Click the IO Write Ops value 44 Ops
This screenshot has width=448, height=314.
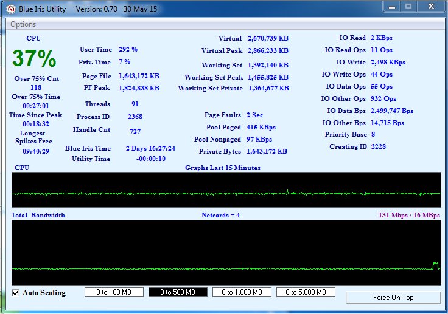point(382,75)
